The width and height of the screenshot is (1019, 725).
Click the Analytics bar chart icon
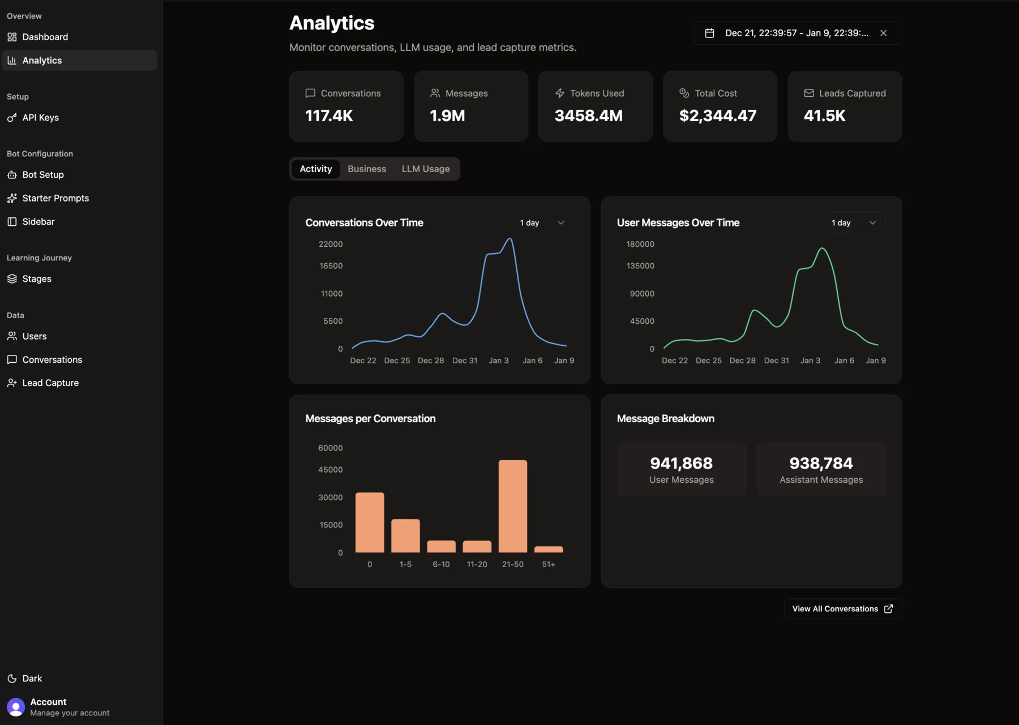click(x=12, y=61)
